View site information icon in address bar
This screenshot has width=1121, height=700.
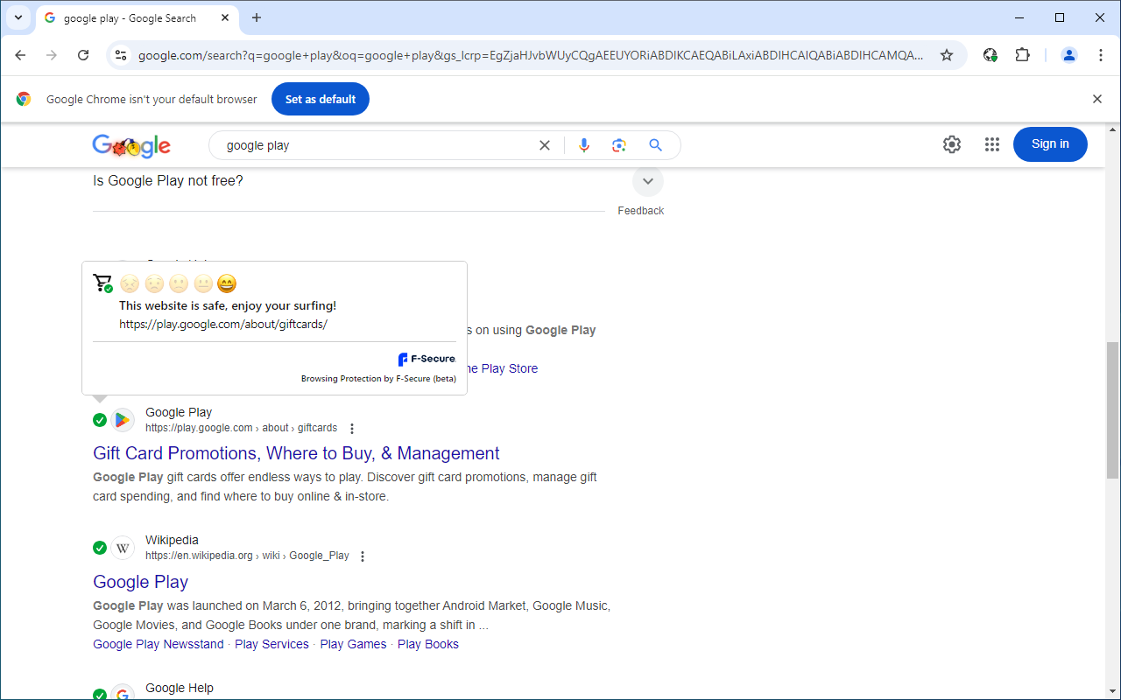pyautogui.click(x=122, y=55)
